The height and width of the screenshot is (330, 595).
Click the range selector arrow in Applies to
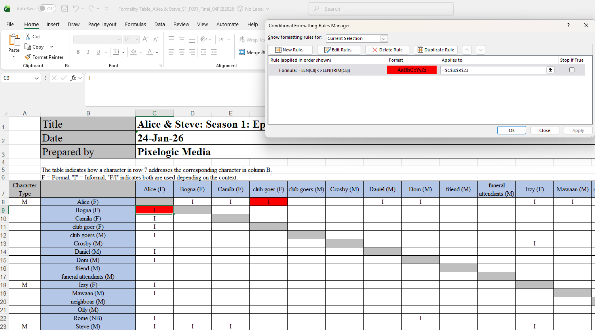point(550,70)
